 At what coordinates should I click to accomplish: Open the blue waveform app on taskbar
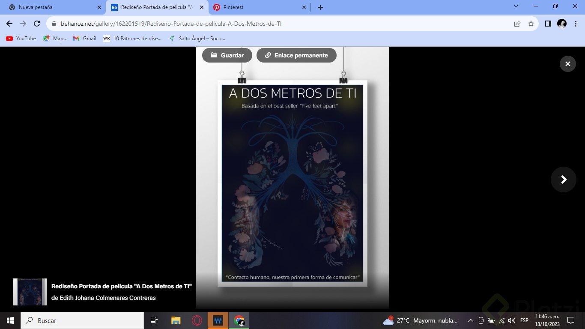[218, 320]
